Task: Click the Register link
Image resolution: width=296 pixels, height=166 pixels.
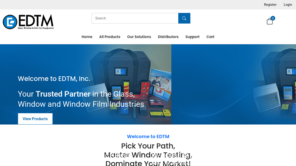Action: pos(270,5)
